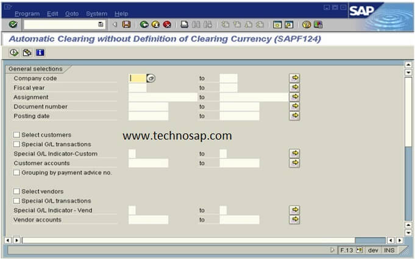
Task: Enable the Select customers checkbox
Action: 16,135
